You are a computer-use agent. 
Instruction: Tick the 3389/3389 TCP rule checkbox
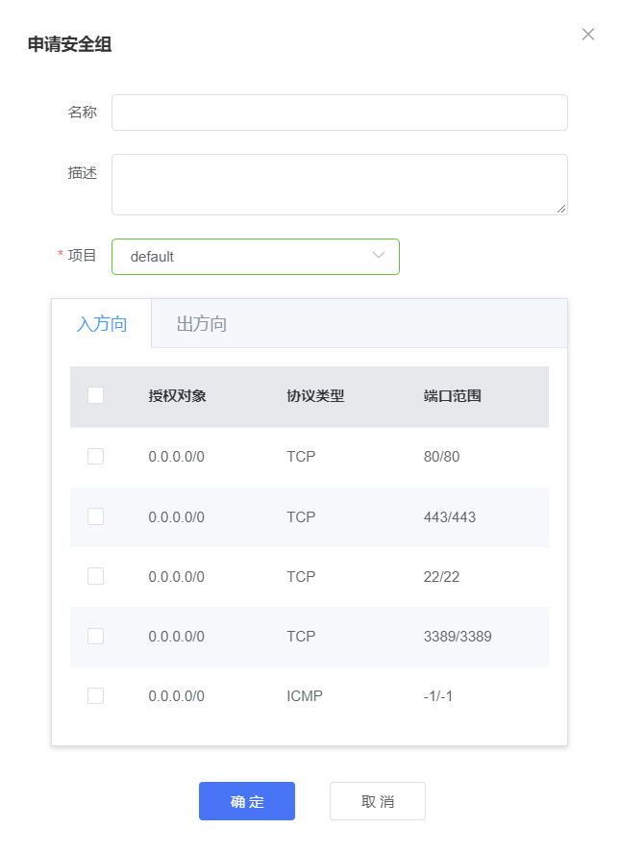click(x=95, y=636)
